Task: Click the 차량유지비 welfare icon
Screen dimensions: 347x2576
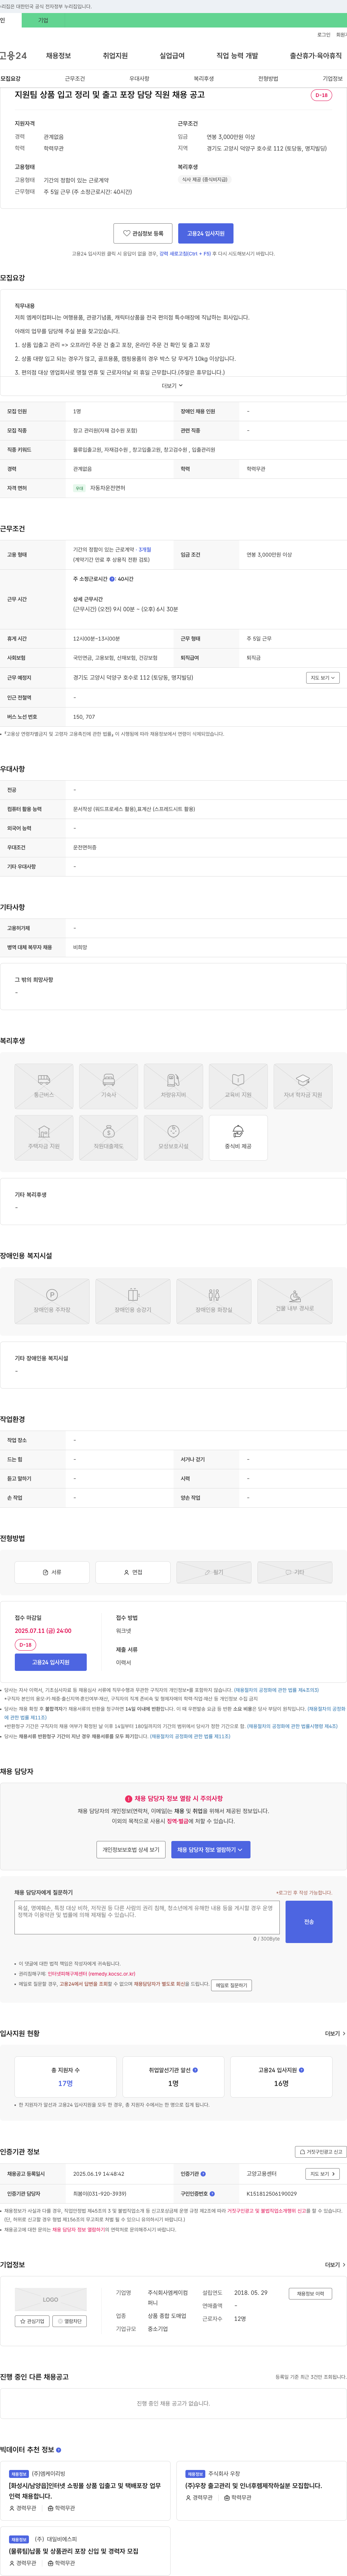Action: pyautogui.click(x=173, y=1086)
